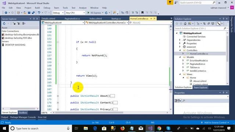Select About.cshtml in Solution Explorer

coord(200,81)
